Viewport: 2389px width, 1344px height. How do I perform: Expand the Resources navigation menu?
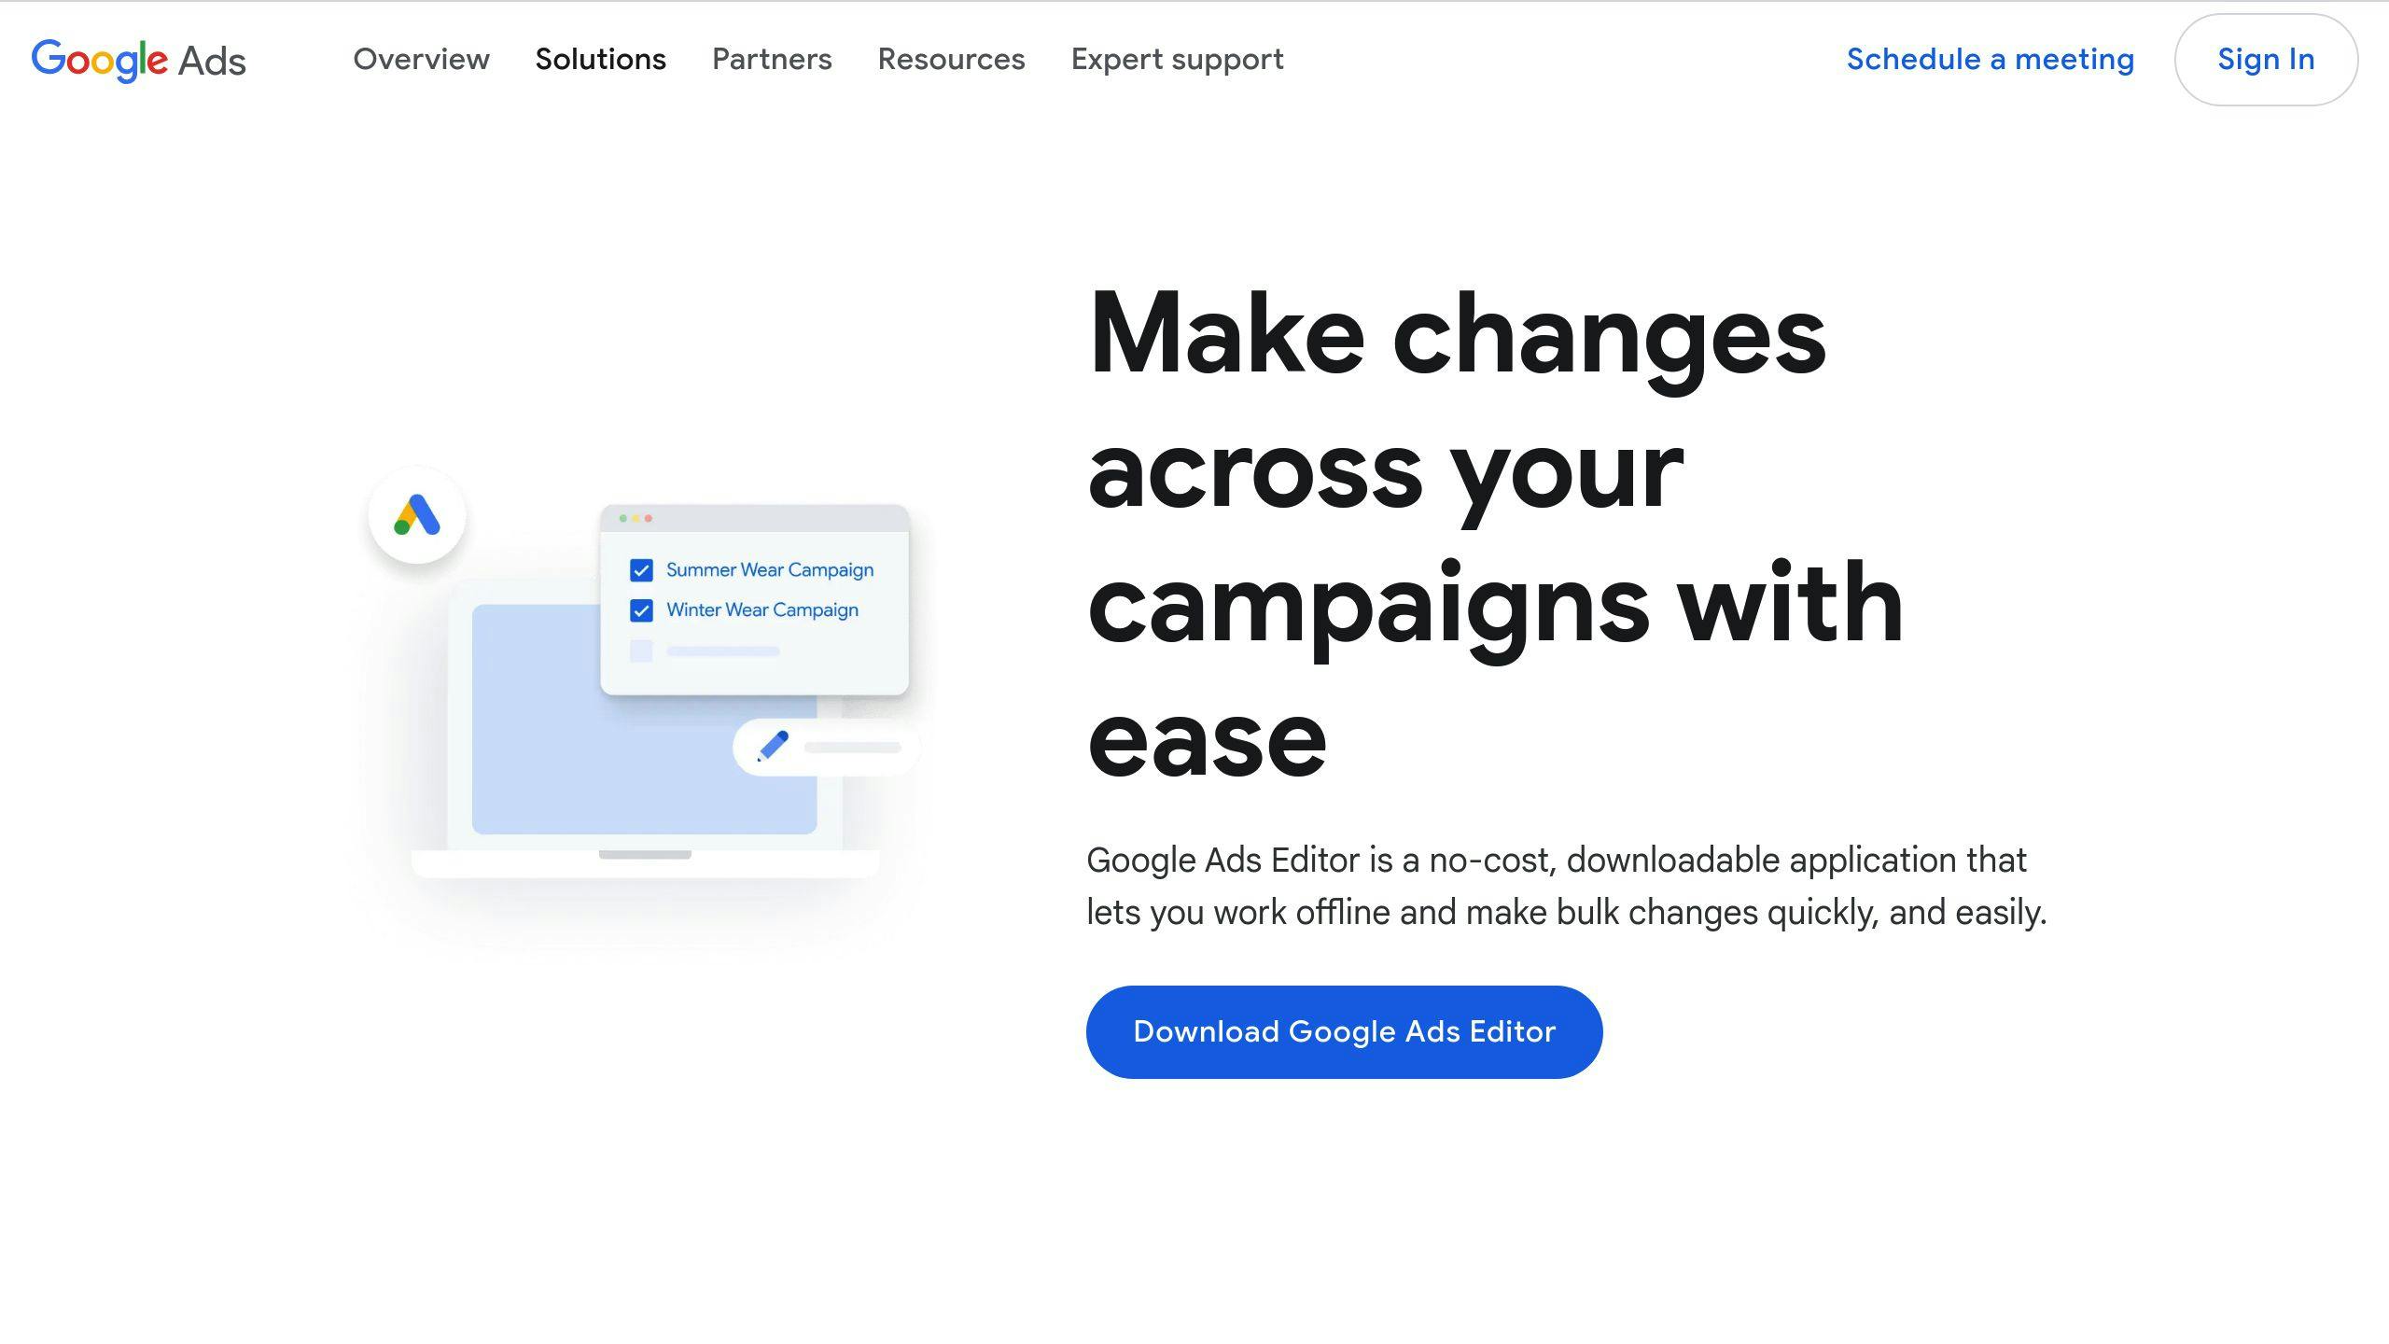pyautogui.click(x=952, y=59)
